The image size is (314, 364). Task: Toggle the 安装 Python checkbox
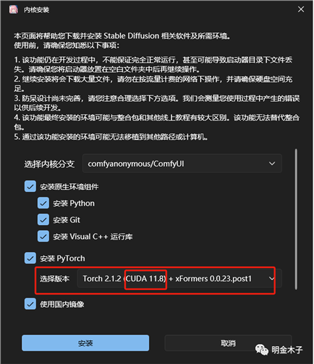43,203
